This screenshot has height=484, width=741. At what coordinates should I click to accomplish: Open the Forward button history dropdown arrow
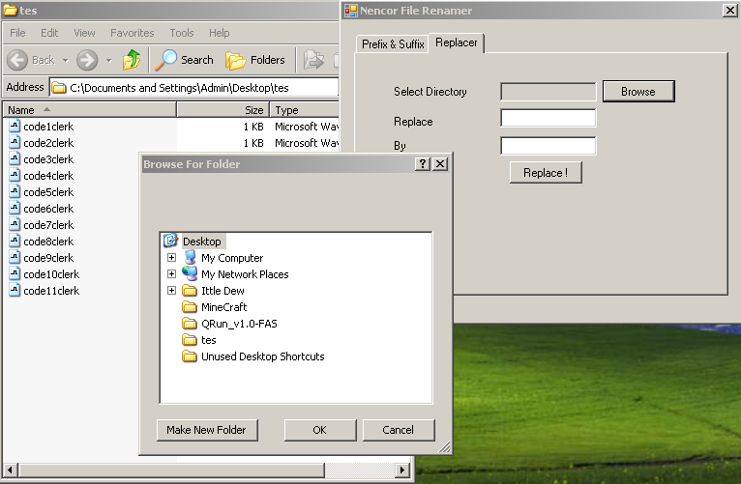pos(108,61)
